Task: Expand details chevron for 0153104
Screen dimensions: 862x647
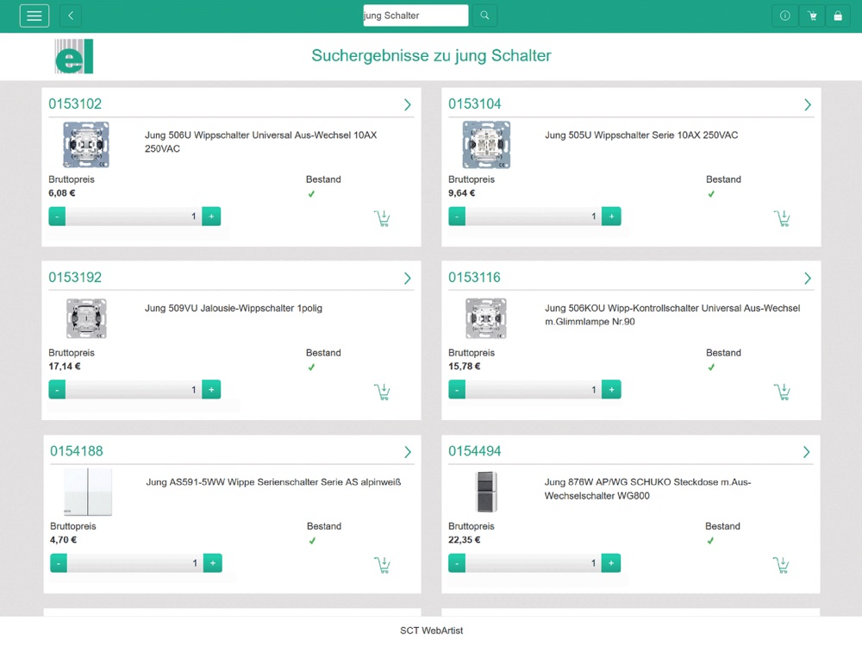Action: 807,104
